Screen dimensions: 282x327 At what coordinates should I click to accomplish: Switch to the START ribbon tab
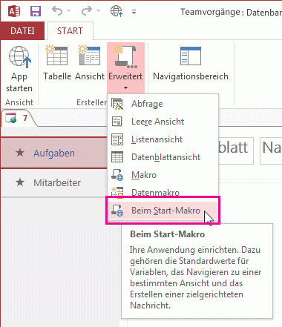coord(70,31)
